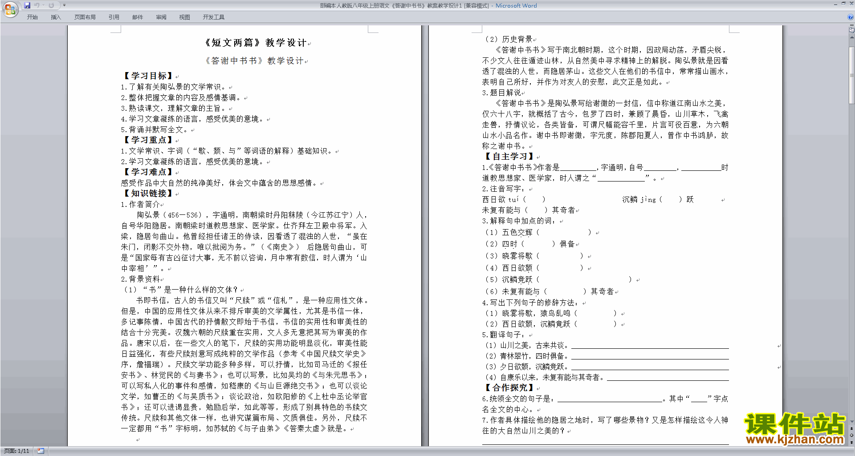Open the 视图 ribbon tab
This screenshot has width=855, height=456.
(185, 17)
